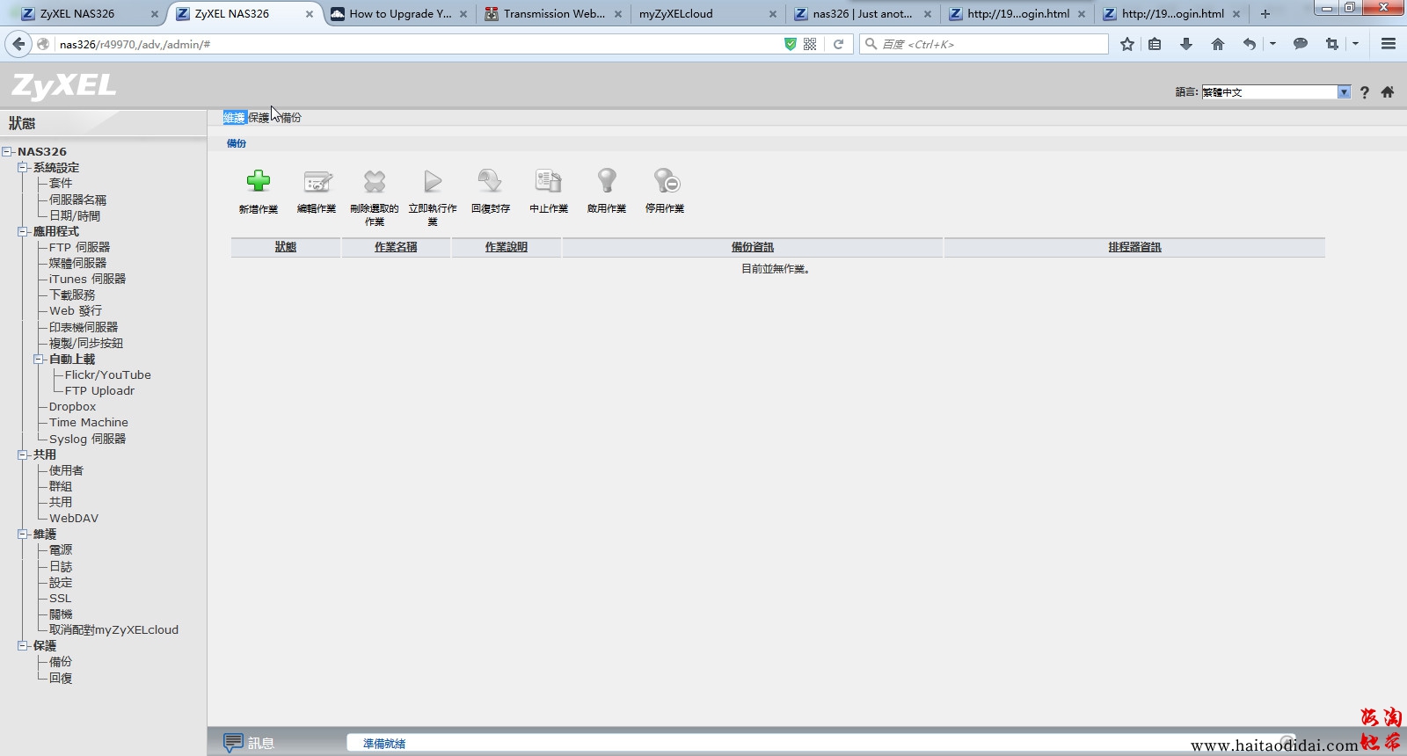This screenshot has width=1407, height=756.
Task: Open the help question mark icon
Action: click(x=1364, y=92)
